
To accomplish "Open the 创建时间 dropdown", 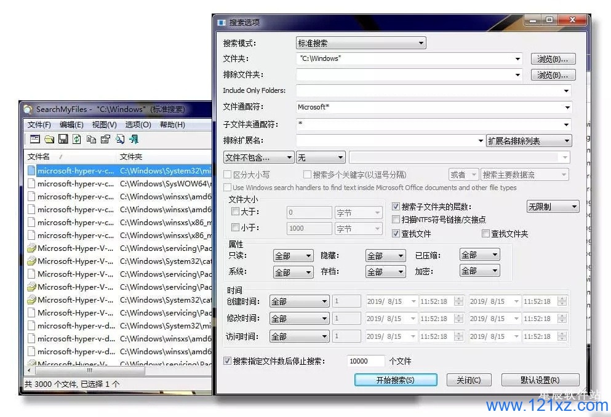I will pos(299,301).
